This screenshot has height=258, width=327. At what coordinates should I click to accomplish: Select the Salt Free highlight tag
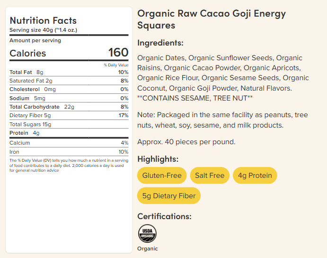click(x=210, y=175)
